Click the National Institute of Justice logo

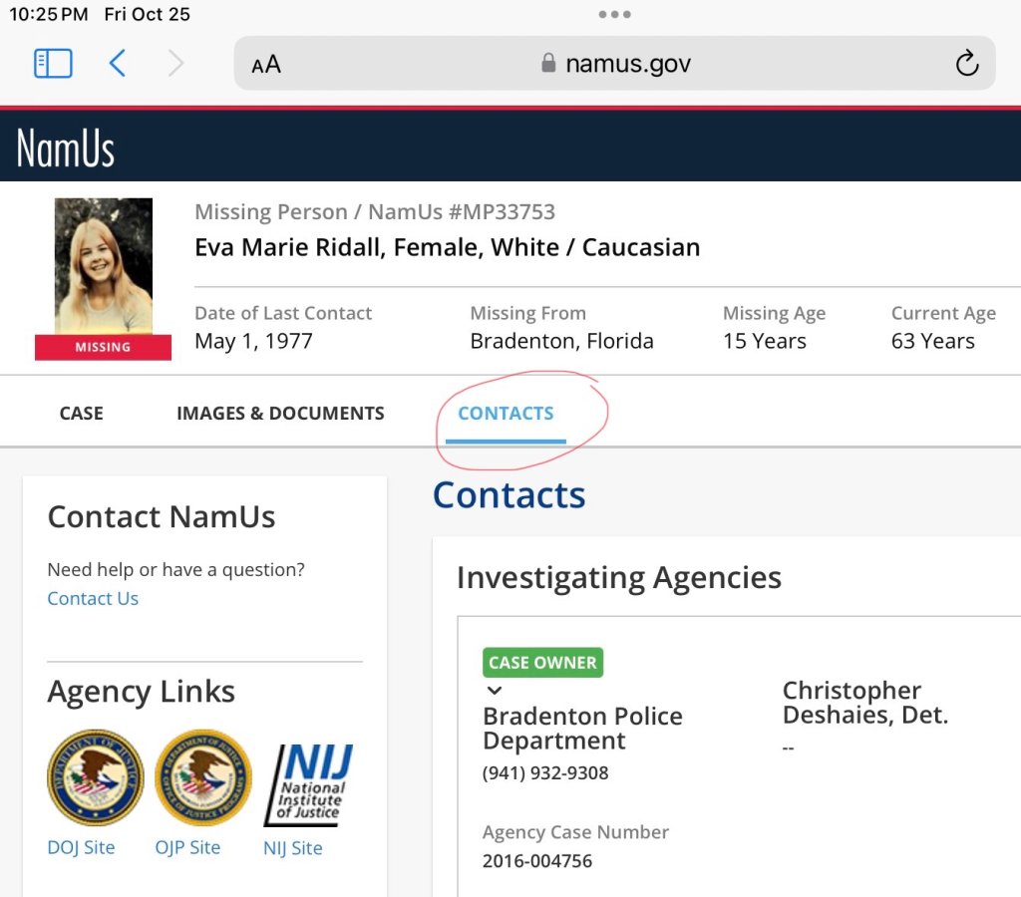click(x=309, y=784)
